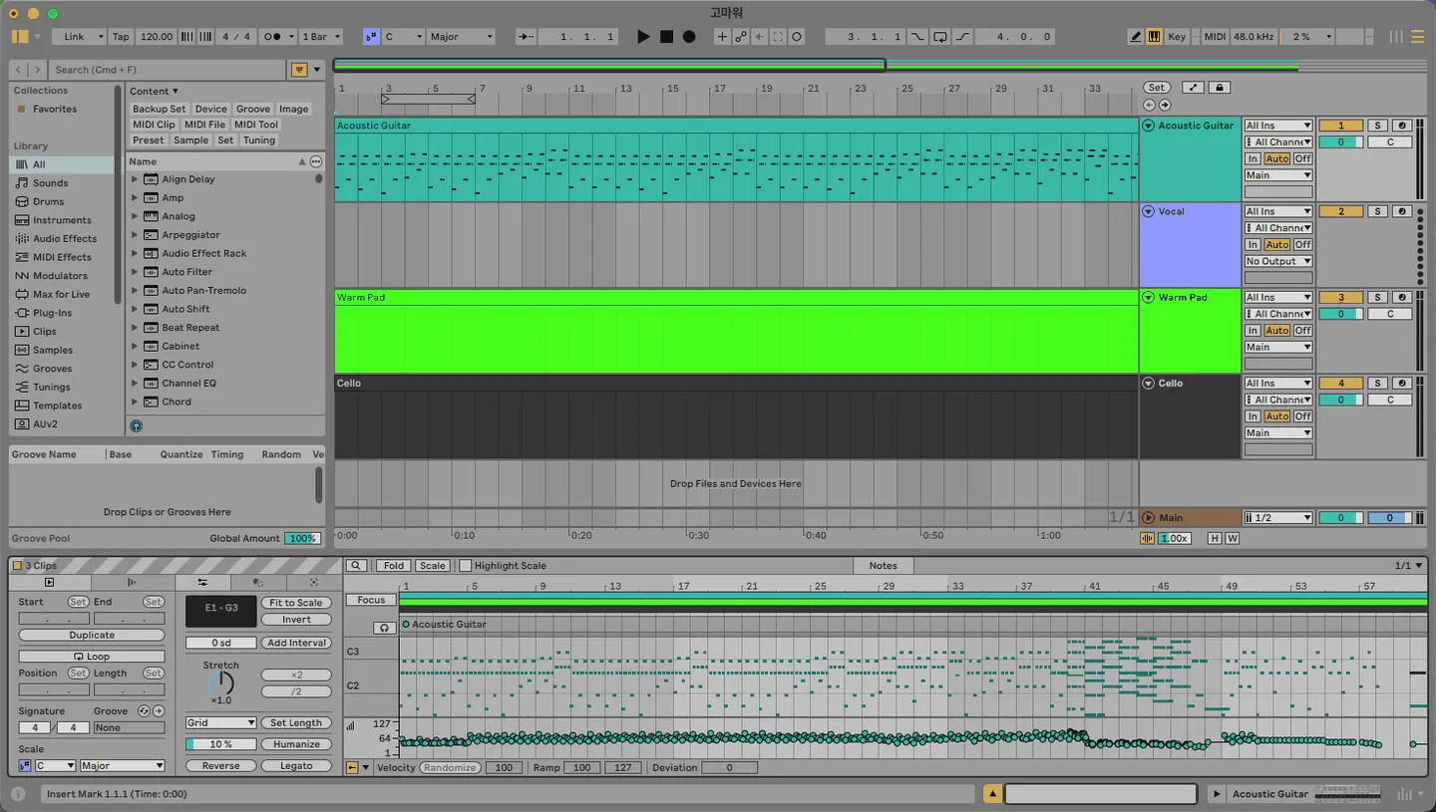Toggle the clip Loop switch
This screenshot has width=1436, height=812.
point(92,657)
